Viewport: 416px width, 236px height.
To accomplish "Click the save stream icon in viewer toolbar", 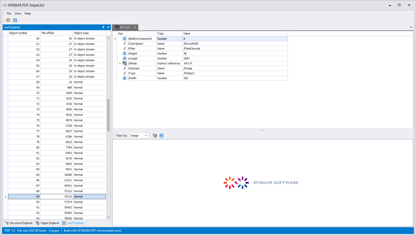I will 161,136.
